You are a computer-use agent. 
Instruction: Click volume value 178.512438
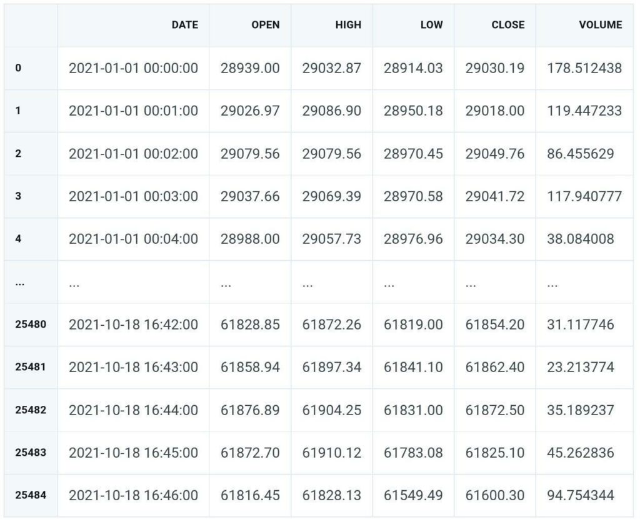584,68
